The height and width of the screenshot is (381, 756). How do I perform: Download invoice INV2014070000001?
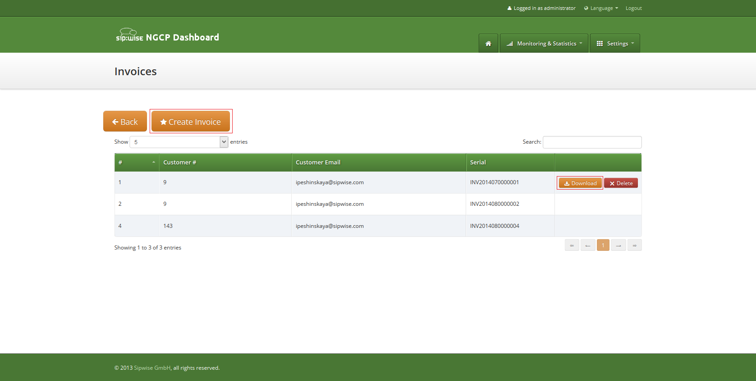tap(580, 183)
